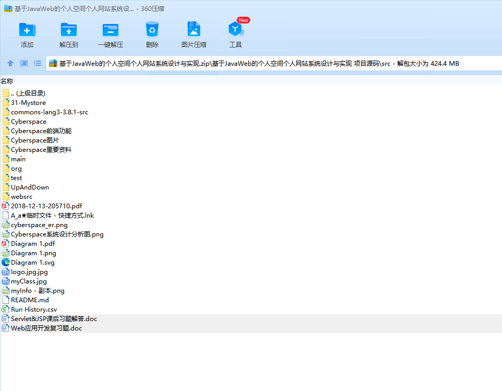The image size is (502, 391).
Task: Click the 360压缩 app icon in title bar
Action: click(x=8, y=9)
